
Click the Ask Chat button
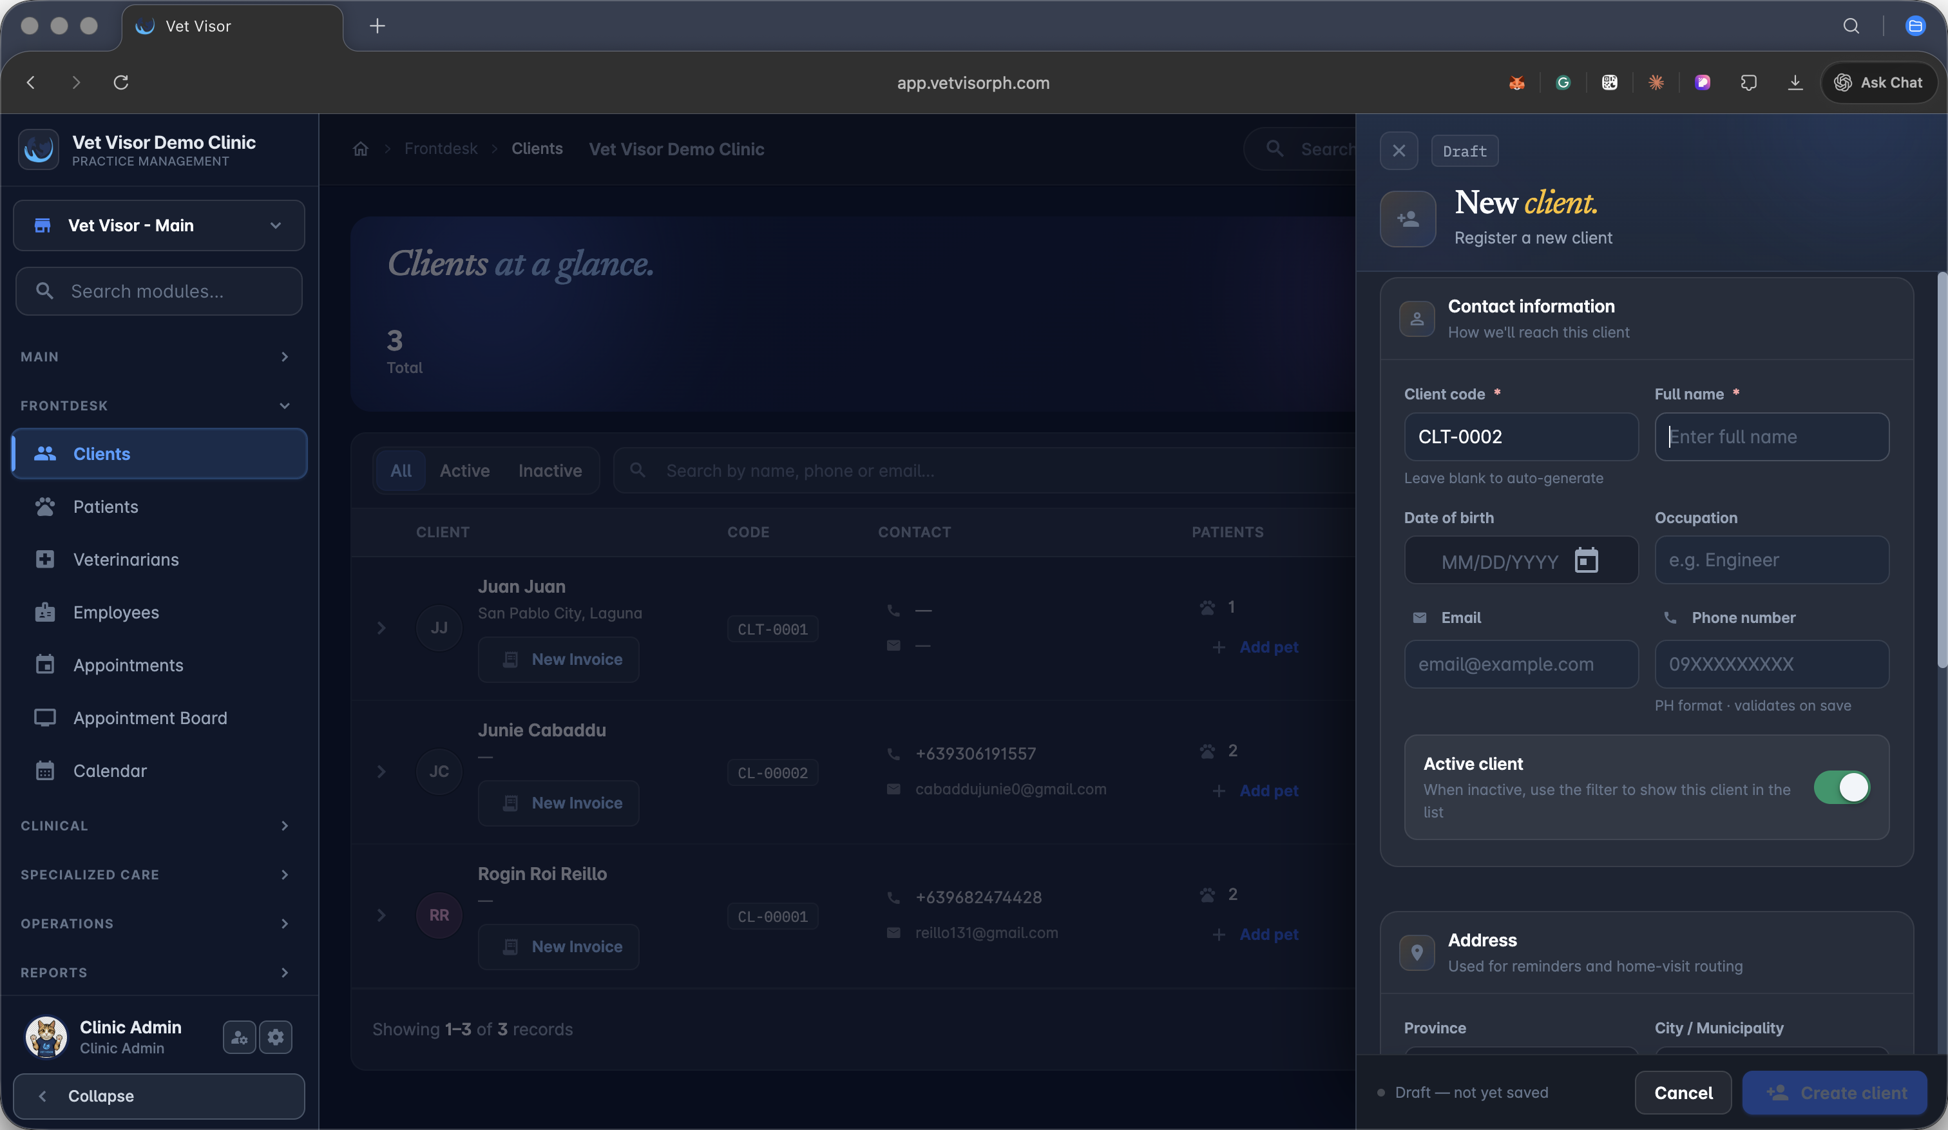click(1878, 82)
